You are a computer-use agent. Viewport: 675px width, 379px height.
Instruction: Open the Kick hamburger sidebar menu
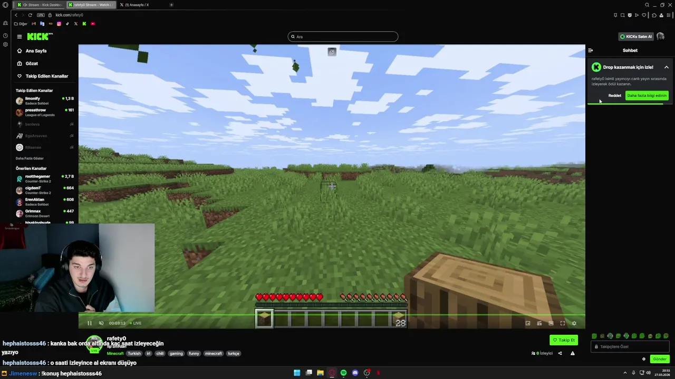(19, 36)
